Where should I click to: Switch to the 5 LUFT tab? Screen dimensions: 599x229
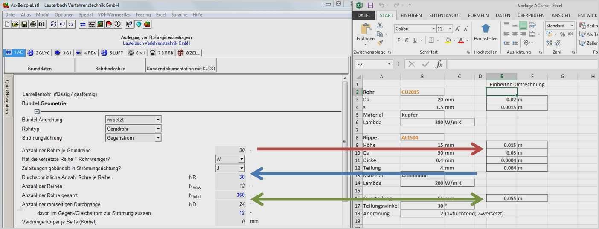pos(112,53)
